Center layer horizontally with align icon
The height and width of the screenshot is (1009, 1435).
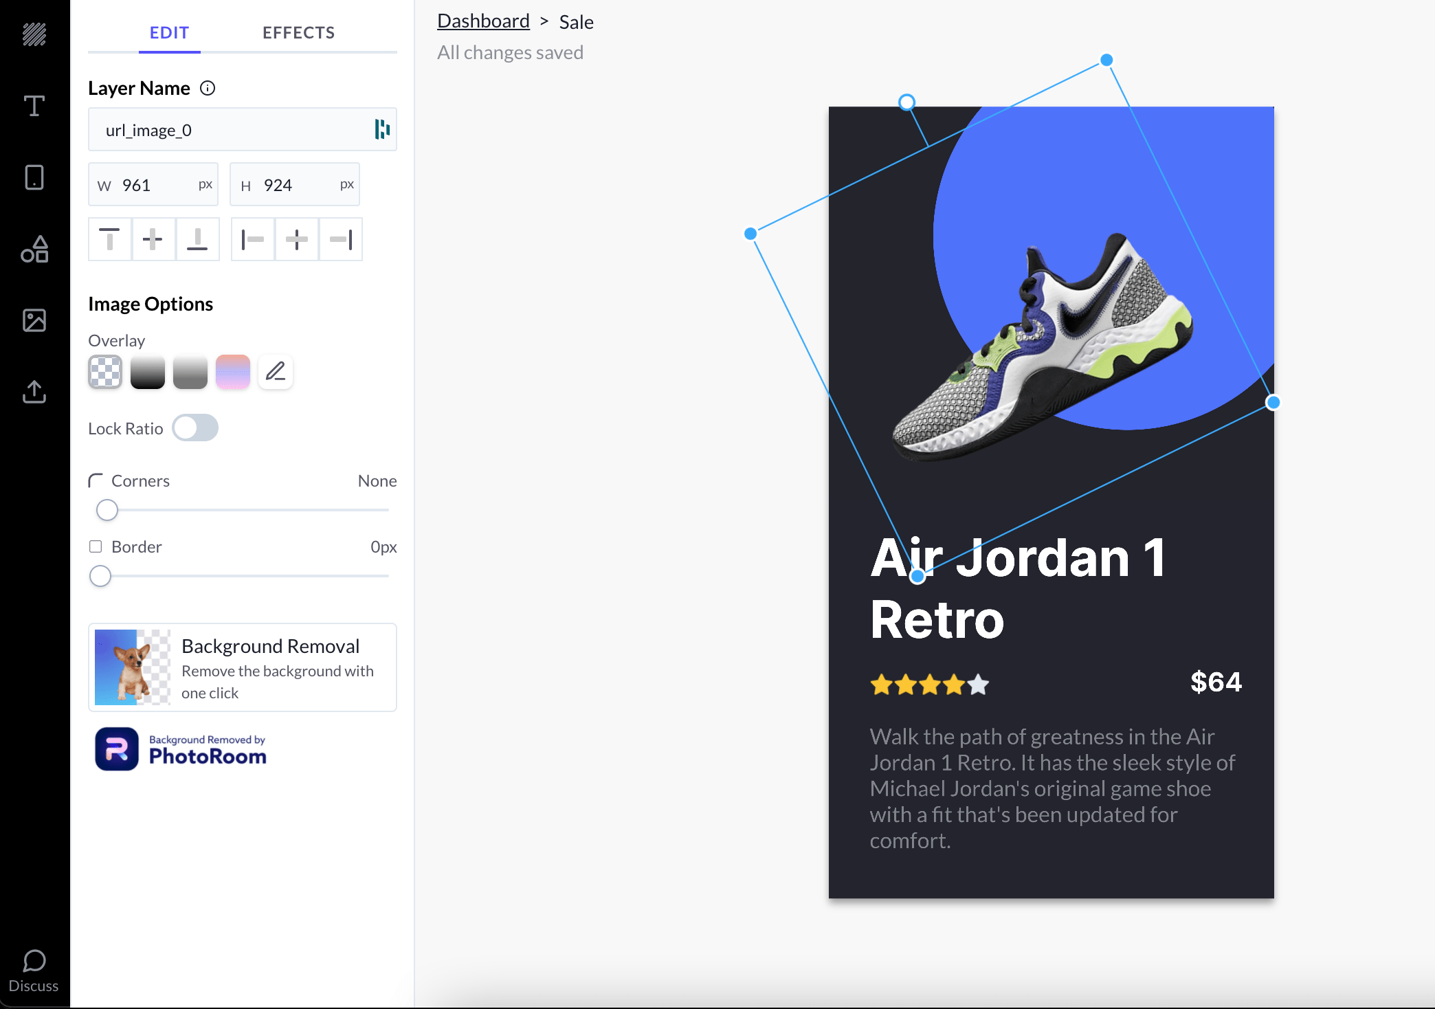click(x=297, y=239)
